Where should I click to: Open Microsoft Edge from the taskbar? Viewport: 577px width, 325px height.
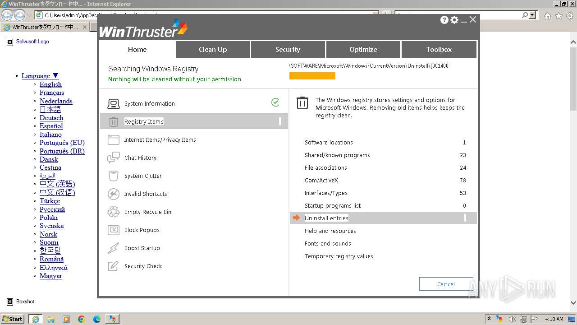(97, 319)
